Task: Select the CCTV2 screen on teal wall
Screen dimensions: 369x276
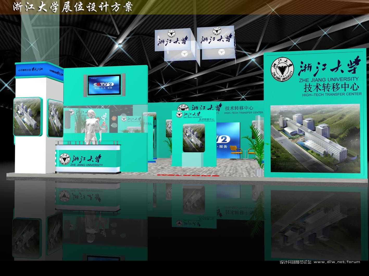Action: [x=104, y=85]
